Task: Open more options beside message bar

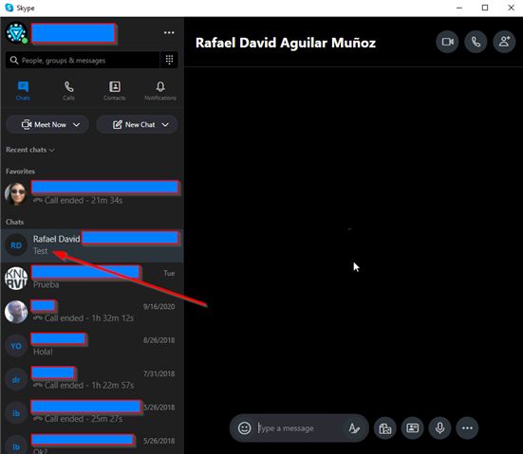Action: pyautogui.click(x=467, y=428)
